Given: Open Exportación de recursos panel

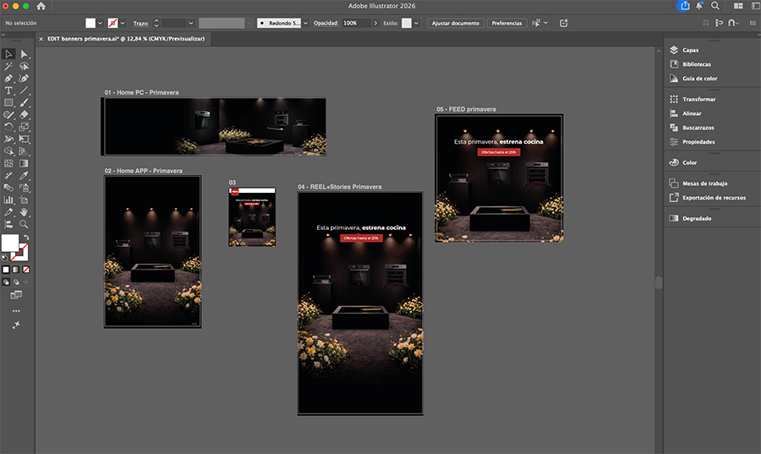Looking at the screenshot, I should [x=714, y=198].
